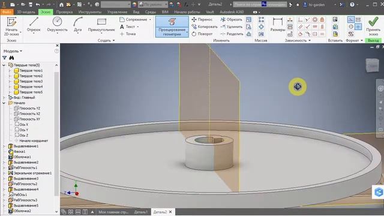
Task: Click the insert image icon in Вставить
Action: [335, 19]
